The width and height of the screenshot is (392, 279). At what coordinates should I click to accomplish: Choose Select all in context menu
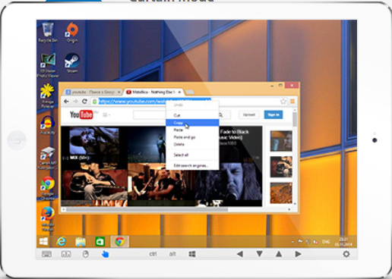[192, 155]
